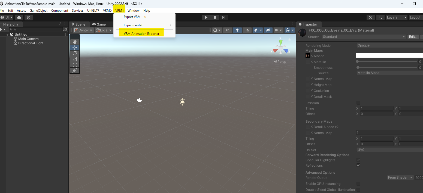423x193 pixels.
Task: Click the Hierarchy lock icon
Action: point(61,24)
